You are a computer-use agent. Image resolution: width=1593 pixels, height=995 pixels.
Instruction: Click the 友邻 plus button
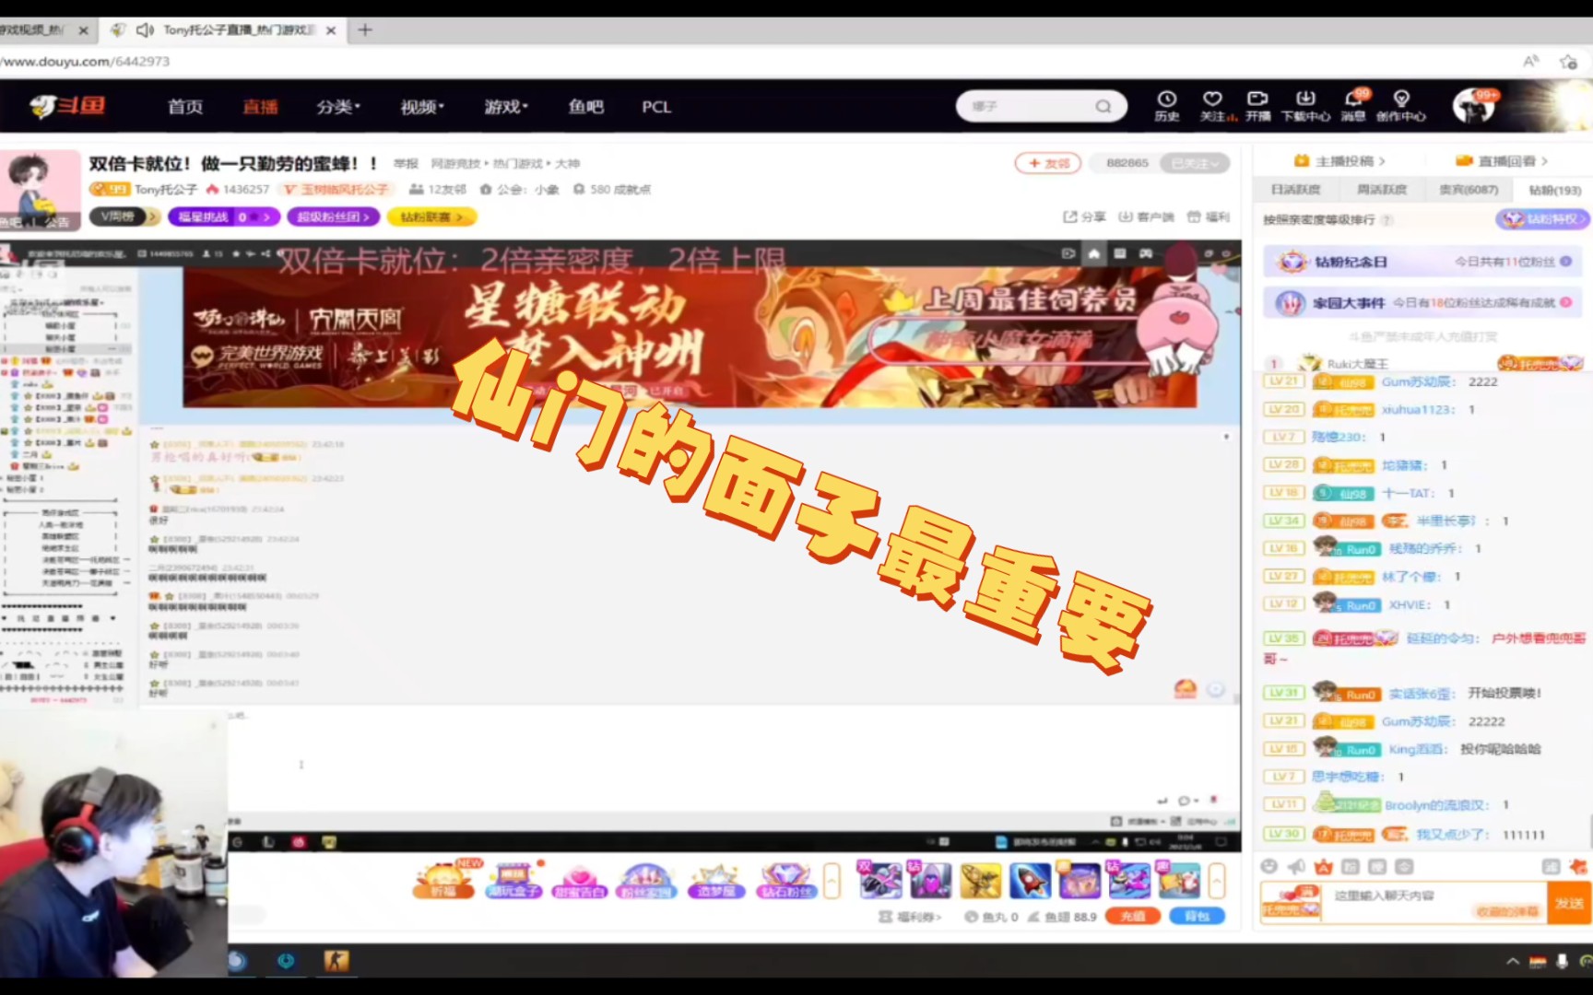pyautogui.click(x=1048, y=163)
